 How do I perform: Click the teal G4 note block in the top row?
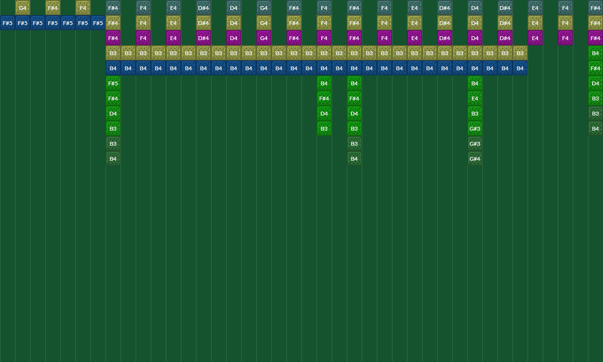[x=264, y=8]
